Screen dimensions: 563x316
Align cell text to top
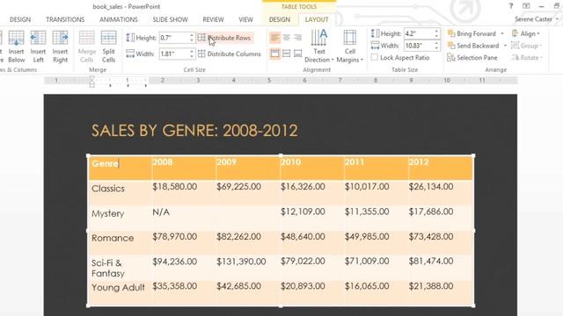point(274,54)
